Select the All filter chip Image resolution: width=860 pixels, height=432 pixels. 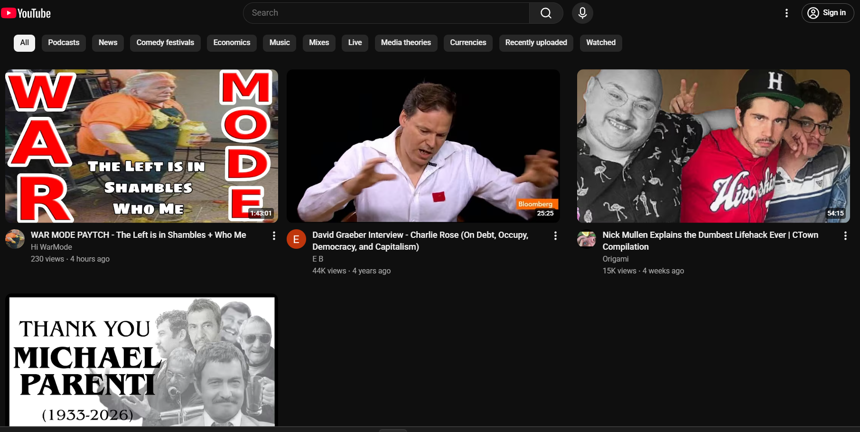pos(24,43)
